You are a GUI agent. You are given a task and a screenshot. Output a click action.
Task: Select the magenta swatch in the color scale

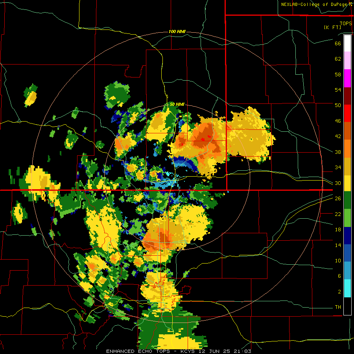click(x=347, y=78)
